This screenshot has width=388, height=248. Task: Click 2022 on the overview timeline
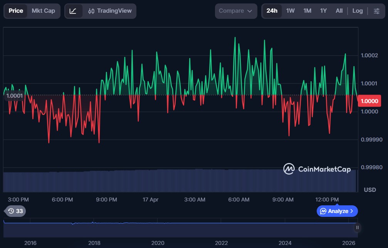pos(221,243)
